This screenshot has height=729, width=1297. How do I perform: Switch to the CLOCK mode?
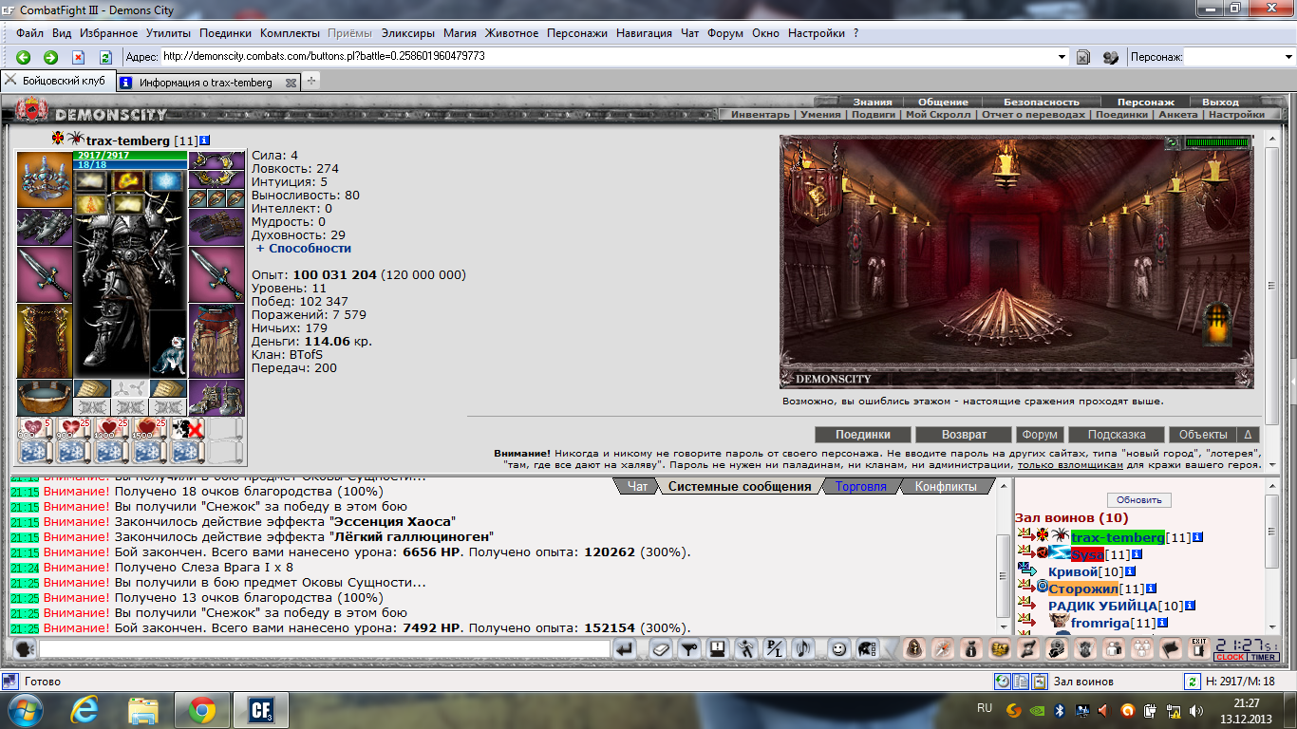1230,657
